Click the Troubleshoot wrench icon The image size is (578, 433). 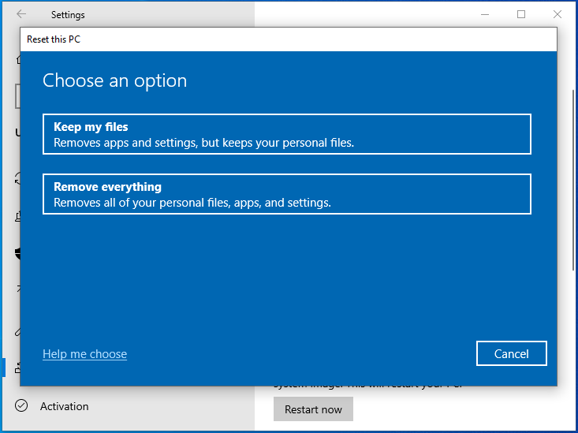coord(17,330)
